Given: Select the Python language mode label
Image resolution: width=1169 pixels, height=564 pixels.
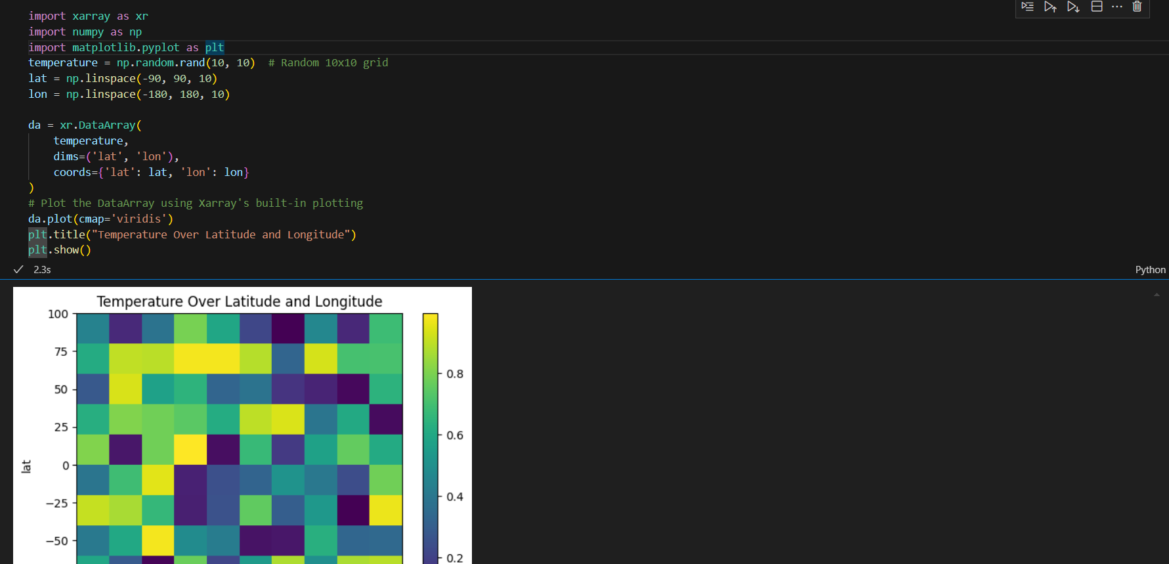Looking at the screenshot, I should pyautogui.click(x=1151, y=270).
